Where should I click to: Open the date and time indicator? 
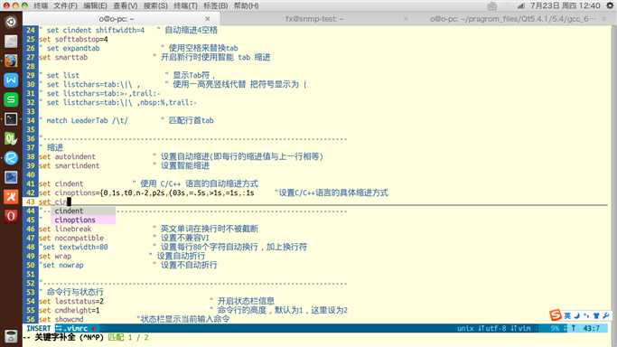tap(565, 6)
